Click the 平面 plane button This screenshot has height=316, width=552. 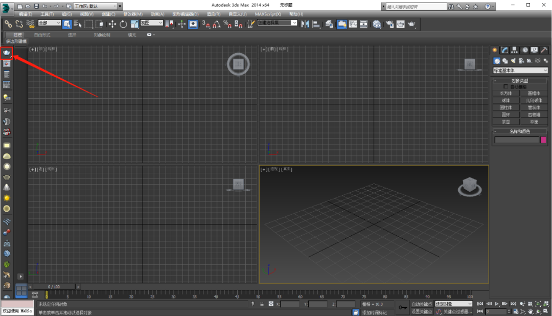[534, 122]
